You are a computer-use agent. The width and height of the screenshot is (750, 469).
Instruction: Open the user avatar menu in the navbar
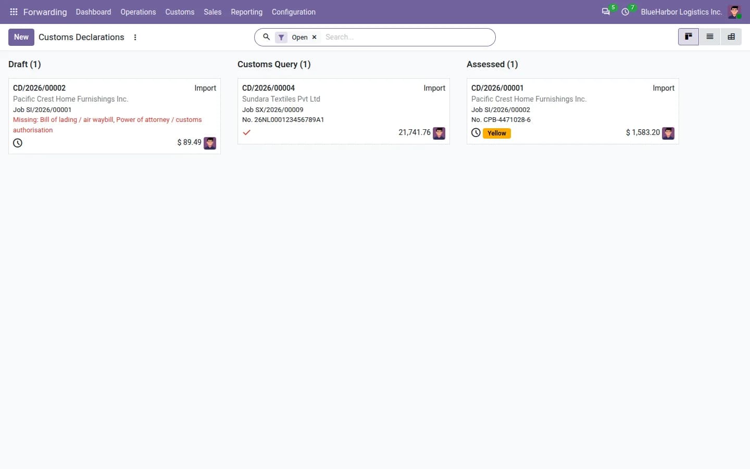click(x=734, y=12)
